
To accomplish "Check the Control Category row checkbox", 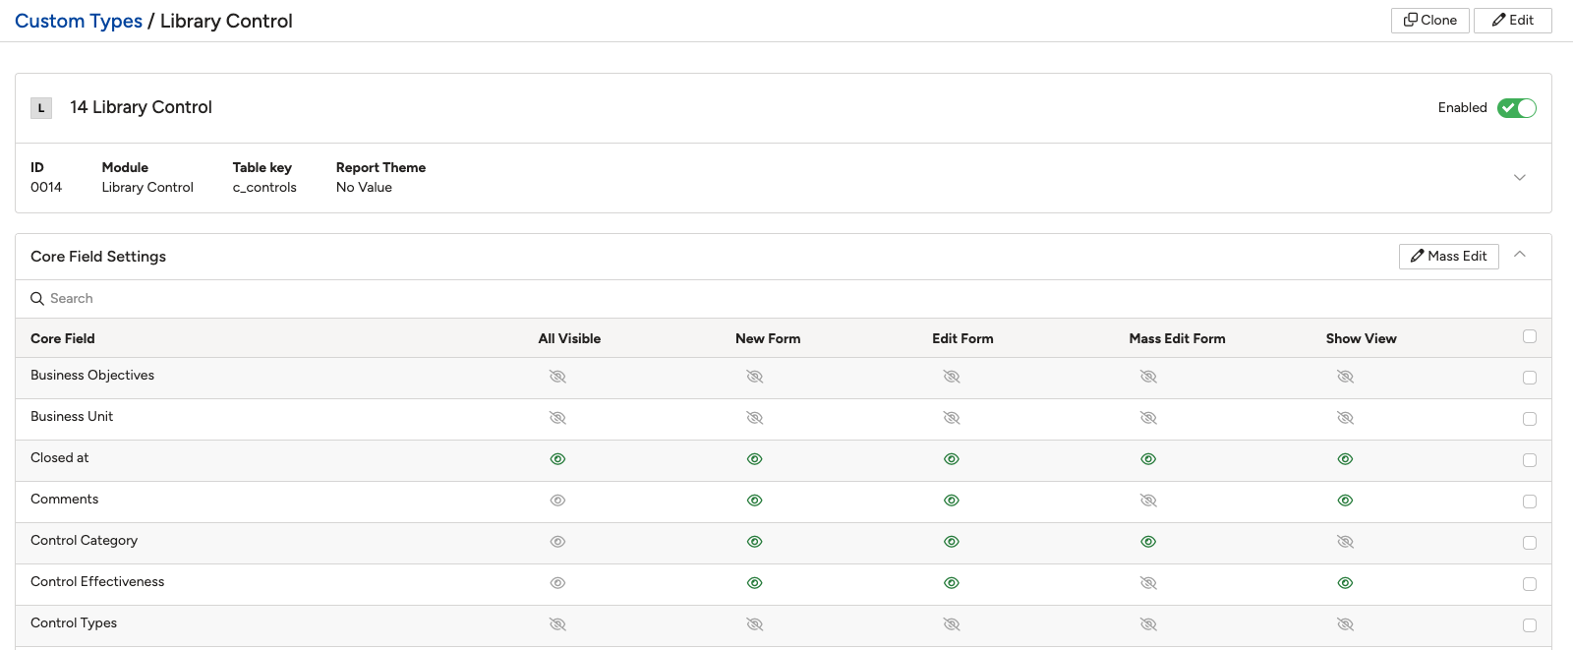I will [x=1530, y=543].
